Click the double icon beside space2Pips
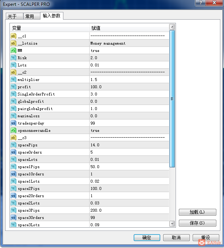This screenshot has width=224, height=248. click(13, 188)
